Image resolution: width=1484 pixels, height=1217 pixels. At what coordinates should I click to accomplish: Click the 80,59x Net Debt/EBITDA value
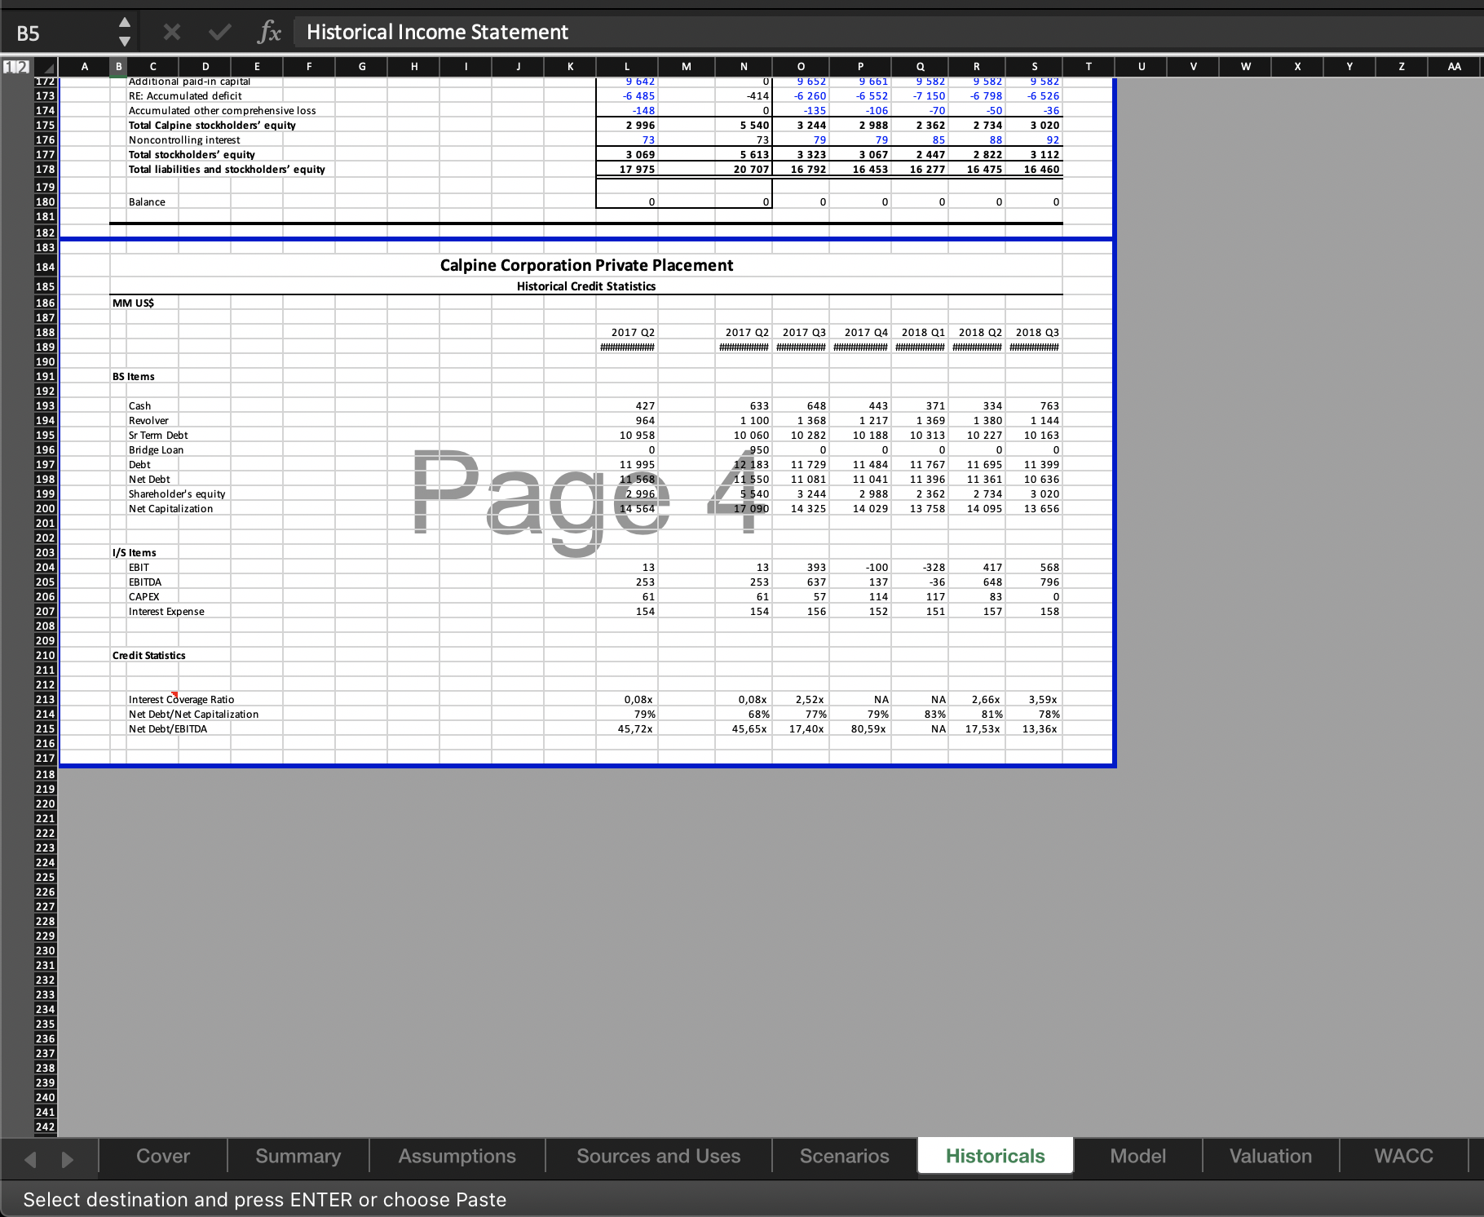click(868, 728)
